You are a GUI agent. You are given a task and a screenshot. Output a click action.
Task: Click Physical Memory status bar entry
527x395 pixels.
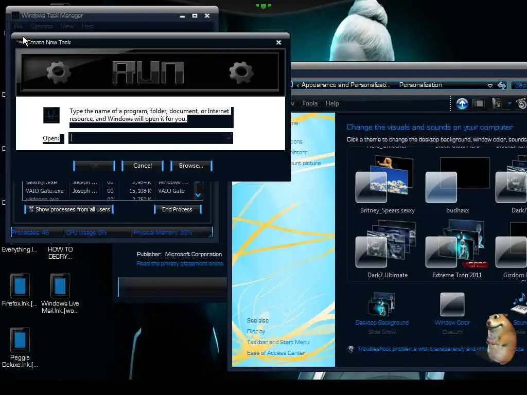point(163,232)
